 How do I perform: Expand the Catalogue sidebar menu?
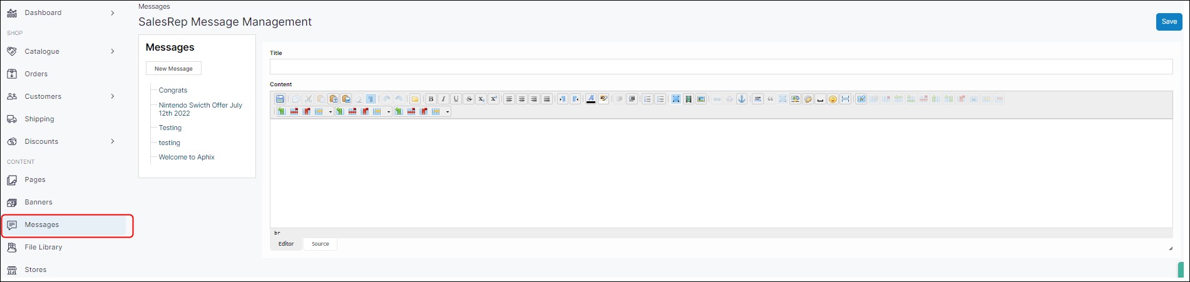(112, 51)
